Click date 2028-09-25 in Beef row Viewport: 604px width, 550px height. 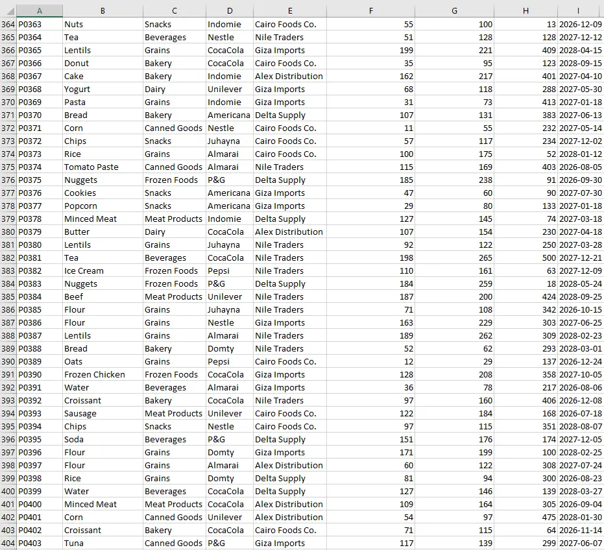(581, 296)
